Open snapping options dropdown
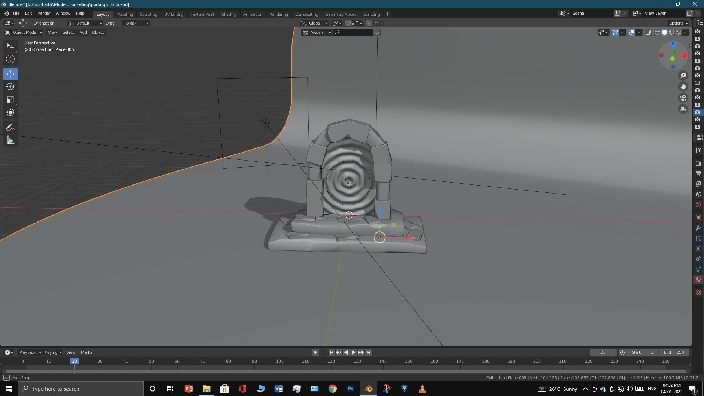The width and height of the screenshot is (704, 396). (357, 23)
